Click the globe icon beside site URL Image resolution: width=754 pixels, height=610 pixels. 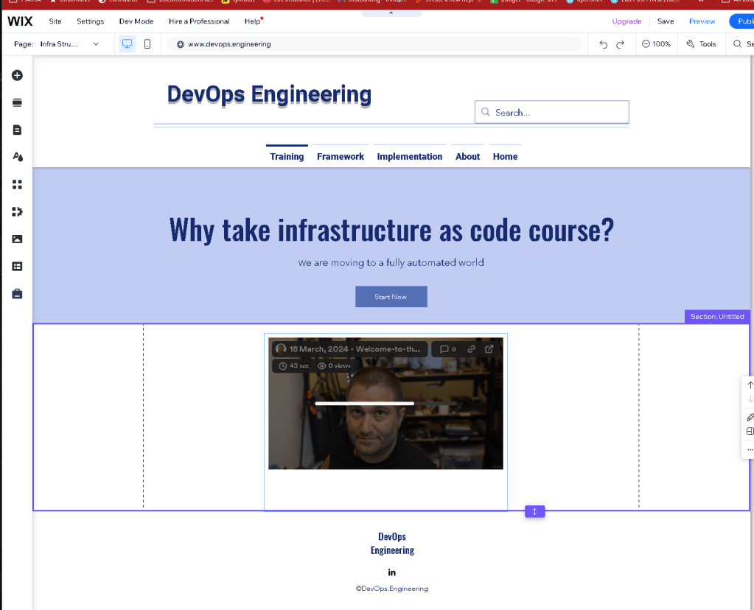[x=181, y=44]
